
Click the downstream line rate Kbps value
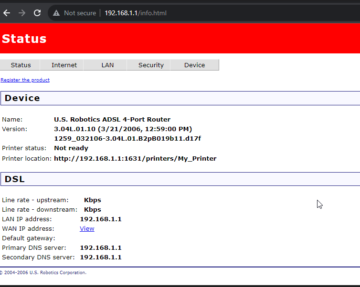pyautogui.click(x=93, y=210)
